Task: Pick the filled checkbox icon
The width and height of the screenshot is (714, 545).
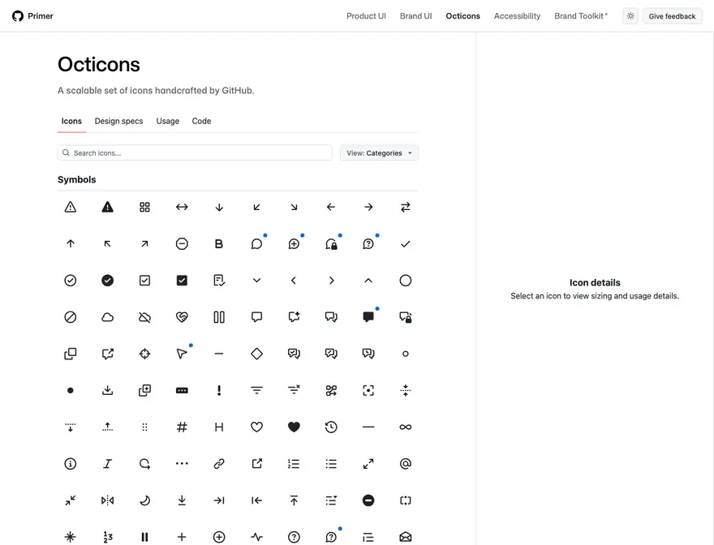Action: [182, 281]
